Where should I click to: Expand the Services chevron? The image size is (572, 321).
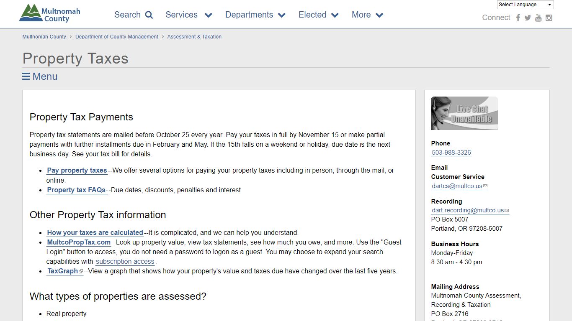pos(208,15)
